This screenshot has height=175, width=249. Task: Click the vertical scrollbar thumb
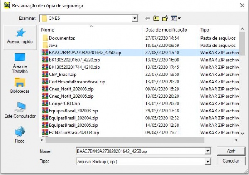242,44
